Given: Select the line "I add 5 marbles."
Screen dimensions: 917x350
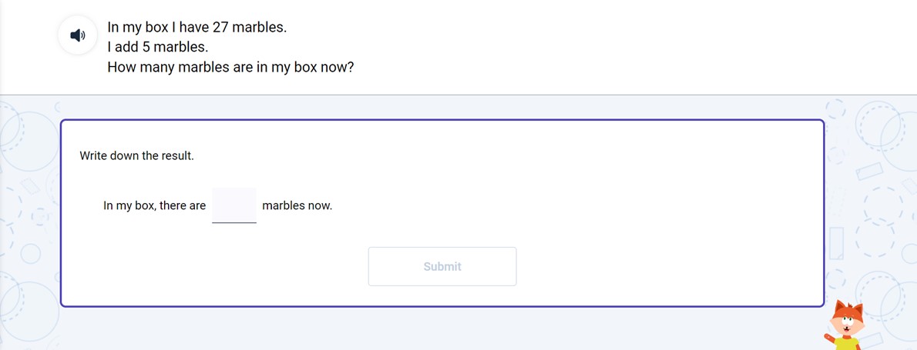Looking at the screenshot, I should tap(158, 47).
